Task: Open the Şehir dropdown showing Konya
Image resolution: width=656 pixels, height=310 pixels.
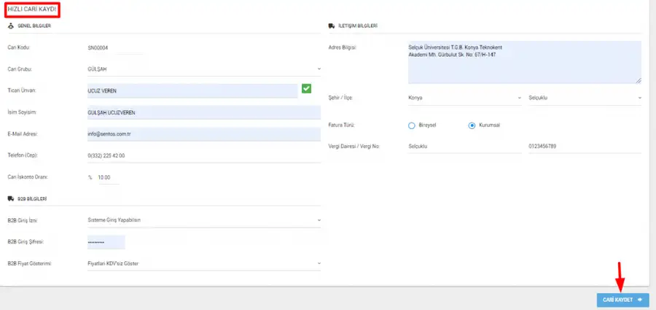Action: coord(465,98)
